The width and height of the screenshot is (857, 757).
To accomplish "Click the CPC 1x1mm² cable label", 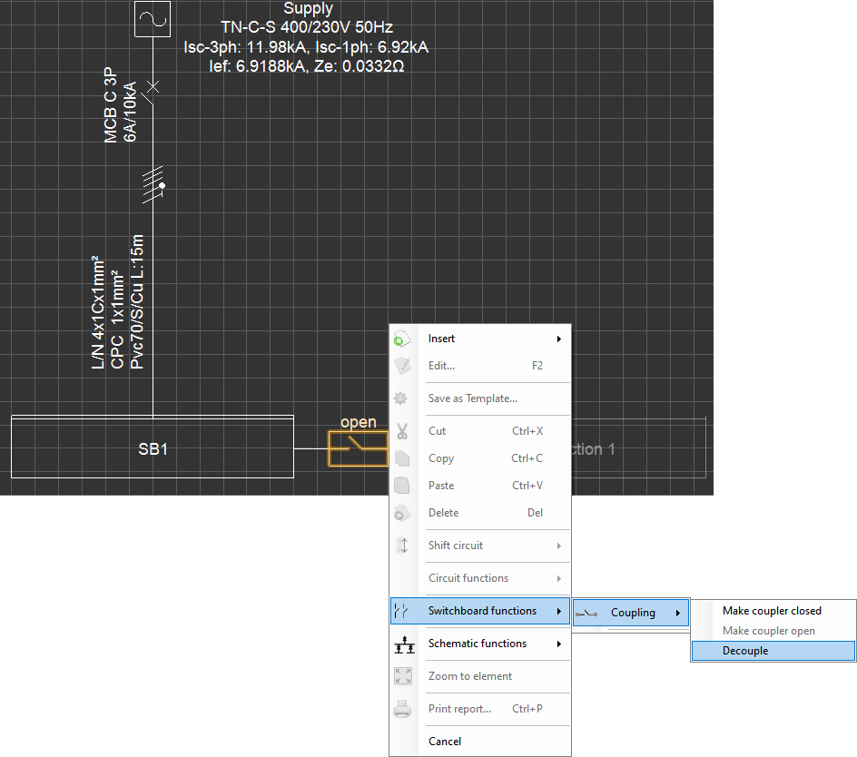I will point(117,320).
